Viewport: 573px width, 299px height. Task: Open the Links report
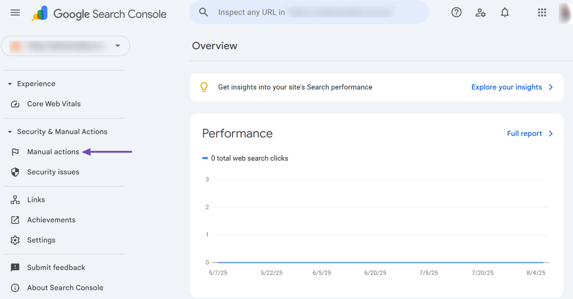click(x=36, y=200)
